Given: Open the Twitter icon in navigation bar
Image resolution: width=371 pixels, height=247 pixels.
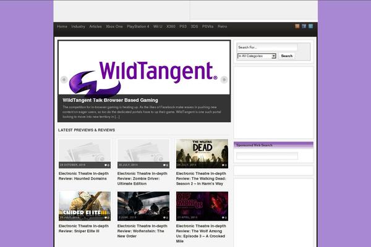Looking at the screenshot, I should point(310,26).
